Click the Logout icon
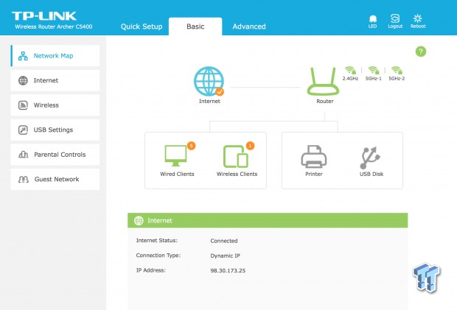 pyautogui.click(x=395, y=18)
